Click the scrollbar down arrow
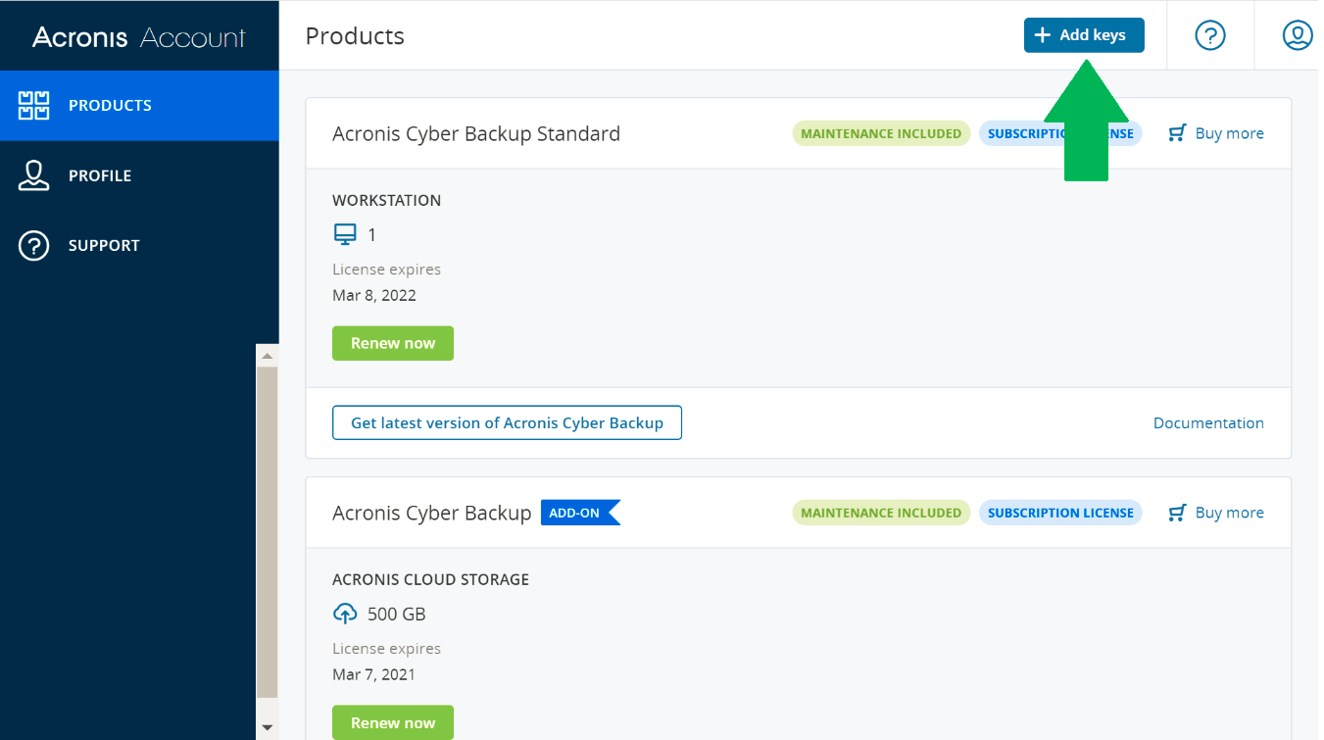This screenshot has width=1324, height=740. pos(267,727)
